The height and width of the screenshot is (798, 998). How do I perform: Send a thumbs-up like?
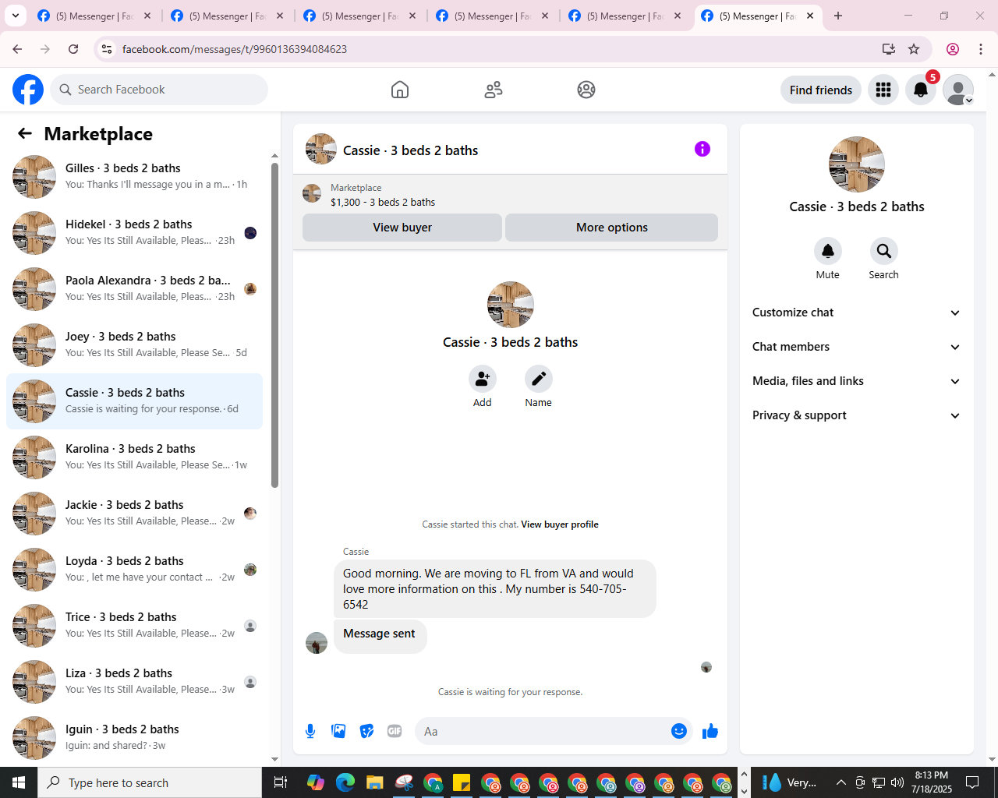pyautogui.click(x=710, y=731)
